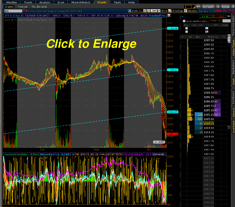Click the link icon in first order row
235x207 pixels.
click(206, 28)
